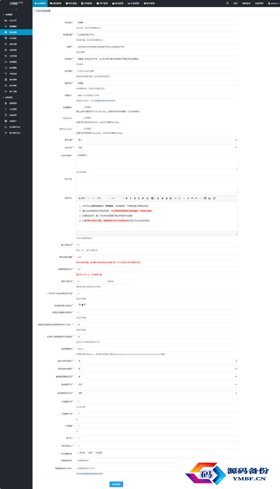Open 后台操作日志 in the sidebar
The width and height of the screenshot is (280, 489).
[x=16, y=127]
